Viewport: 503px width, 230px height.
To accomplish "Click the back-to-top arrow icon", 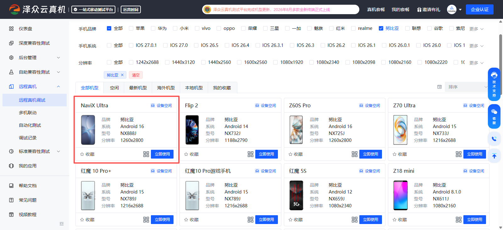I will point(494,156).
